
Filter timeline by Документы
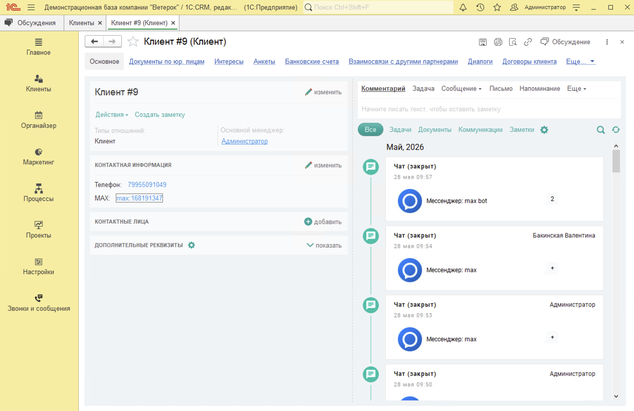tap(435, 129)
